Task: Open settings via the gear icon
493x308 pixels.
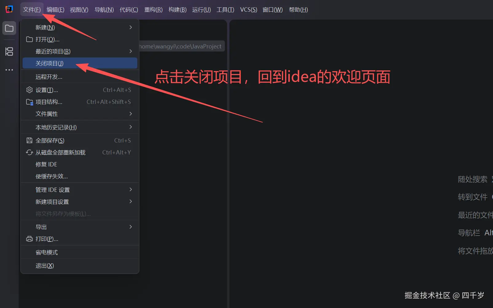Action: tap(29, 90)
